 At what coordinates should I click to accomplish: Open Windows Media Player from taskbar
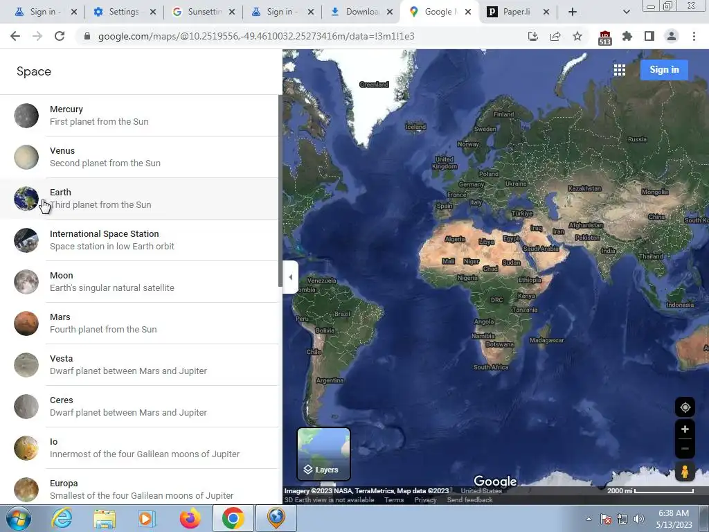(147, 518)
